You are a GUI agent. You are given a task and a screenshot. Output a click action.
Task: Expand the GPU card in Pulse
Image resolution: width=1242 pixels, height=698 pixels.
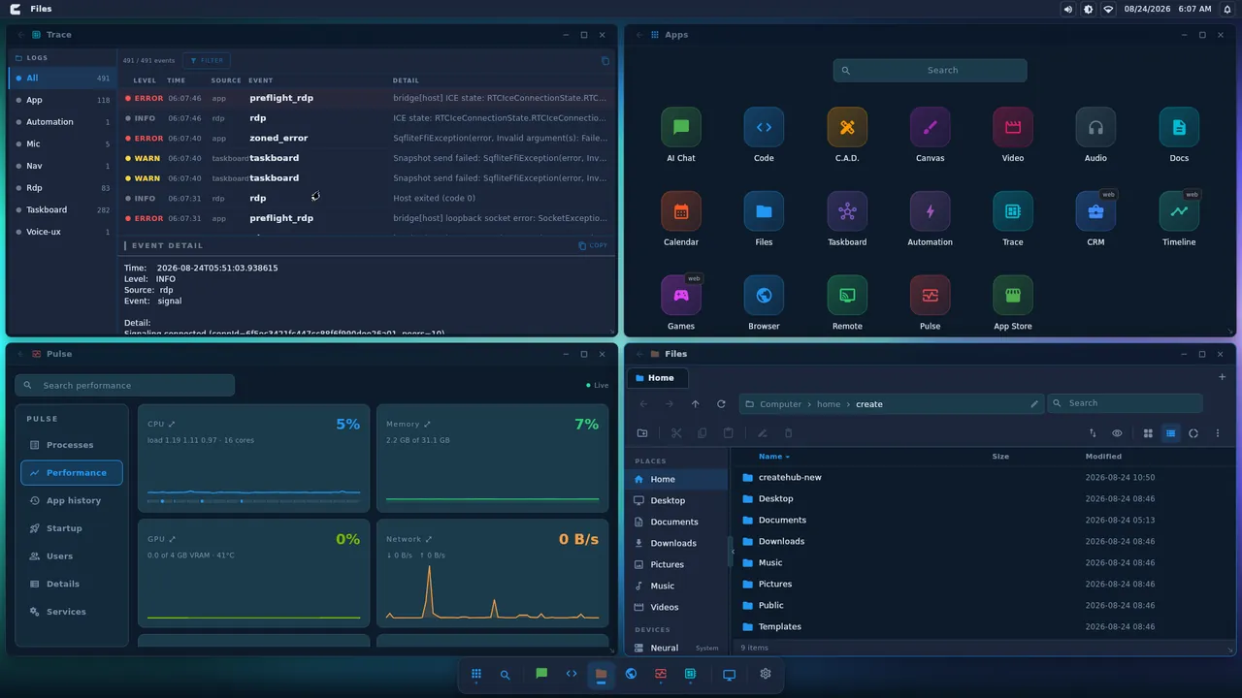point(172,539)
